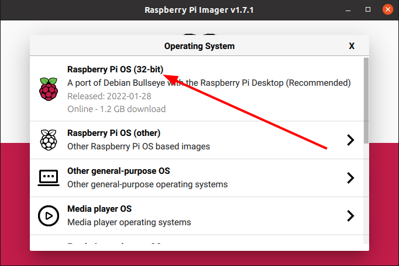399x266 pixels.
Task: Click the 'Raspberry Pi Imager v1.7.1' title
Action: point(199,10)
